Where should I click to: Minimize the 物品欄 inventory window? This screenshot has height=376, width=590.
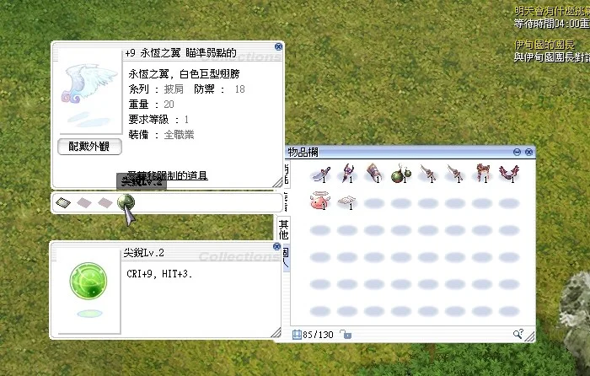coord(517,152)
